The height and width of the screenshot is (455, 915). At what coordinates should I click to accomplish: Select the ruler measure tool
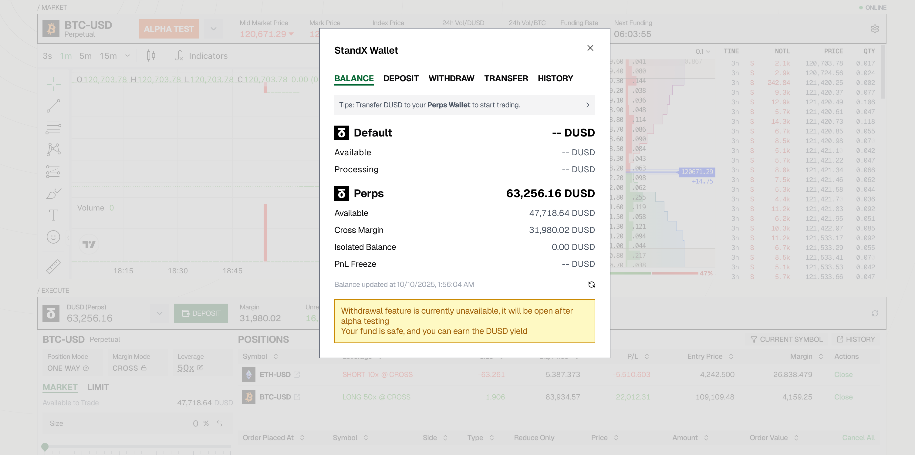(54, 266)
